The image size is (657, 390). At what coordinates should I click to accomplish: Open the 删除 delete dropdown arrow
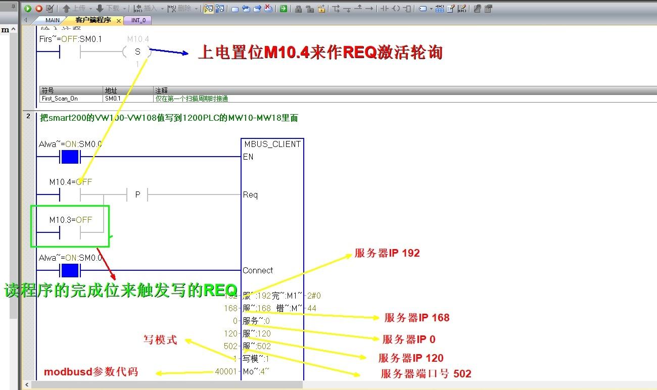pos(196,9)
